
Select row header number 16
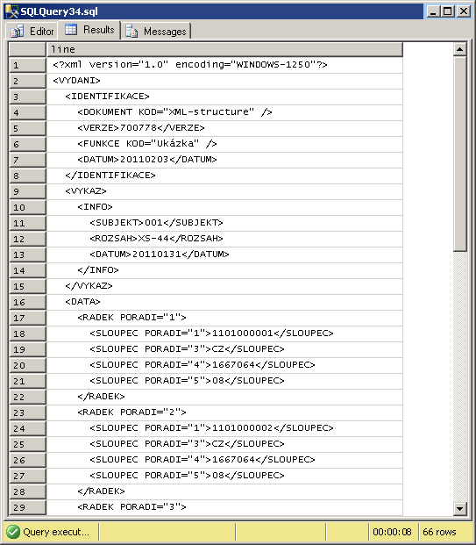[x=27, y=302]
